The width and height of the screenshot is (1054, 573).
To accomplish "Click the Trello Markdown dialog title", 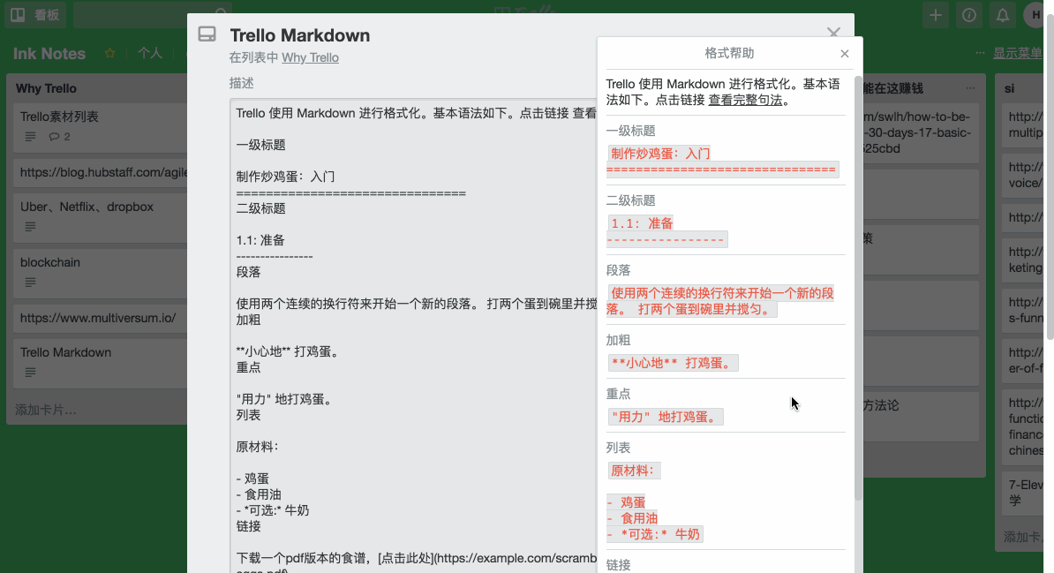I will tap(300, 35).
